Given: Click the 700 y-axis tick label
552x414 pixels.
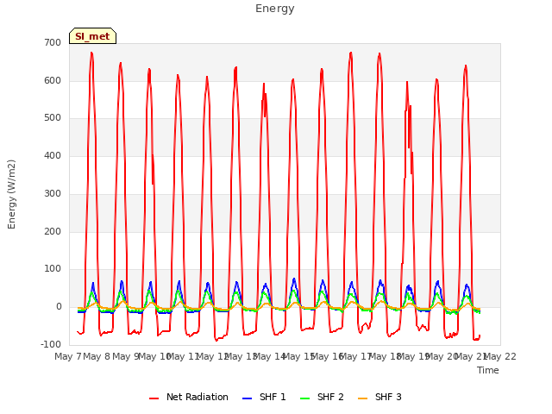Looking at the screenshot, I should click(53, 42).
